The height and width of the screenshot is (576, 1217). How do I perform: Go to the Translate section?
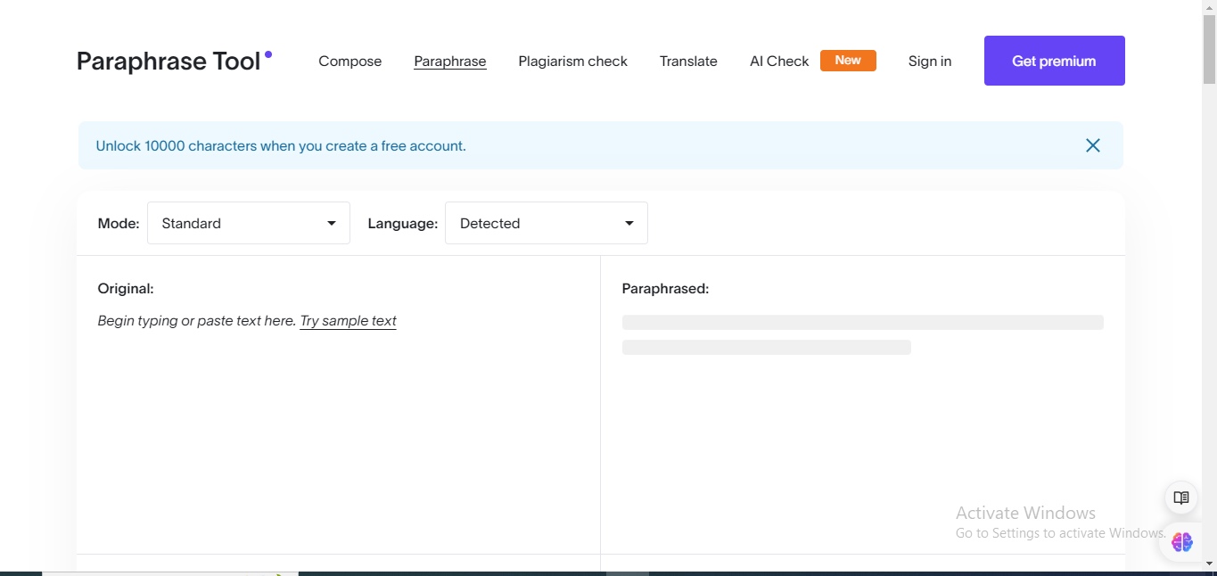pos(687,61)
